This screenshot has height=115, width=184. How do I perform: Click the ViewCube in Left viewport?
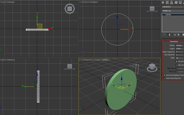tap(70, 67)
